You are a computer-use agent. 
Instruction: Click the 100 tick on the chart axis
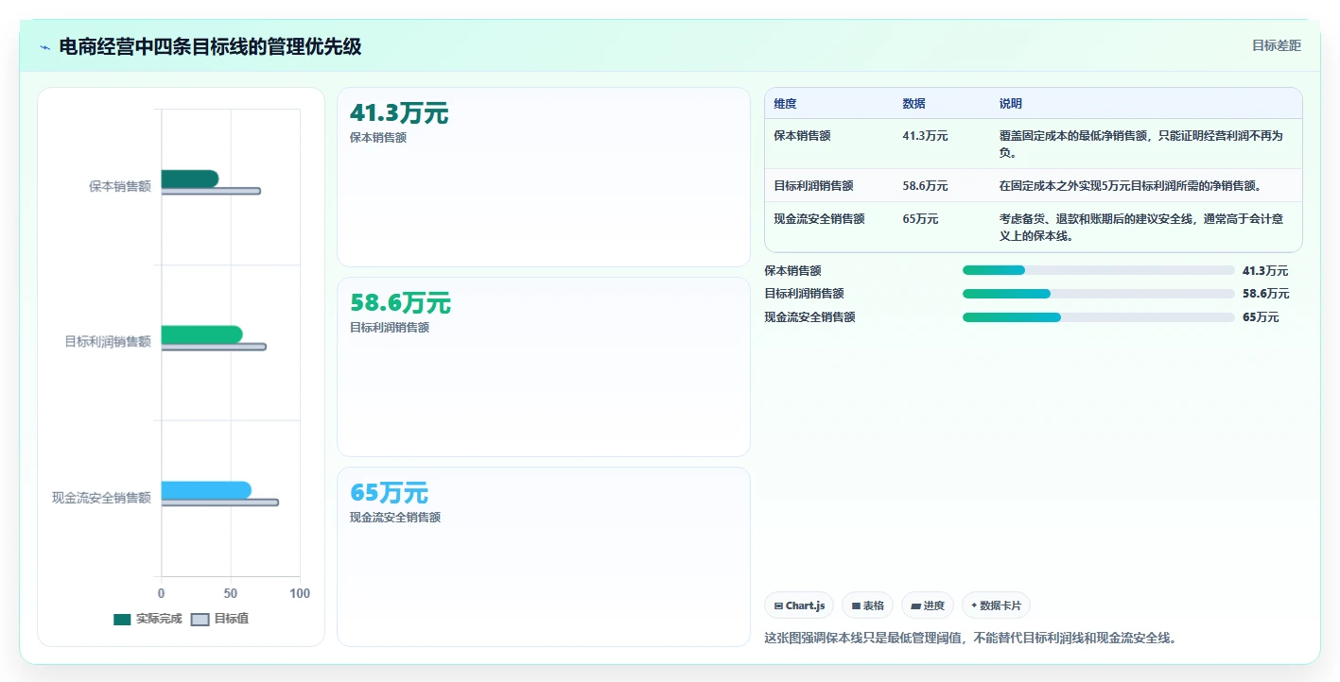tap(300, 593)
